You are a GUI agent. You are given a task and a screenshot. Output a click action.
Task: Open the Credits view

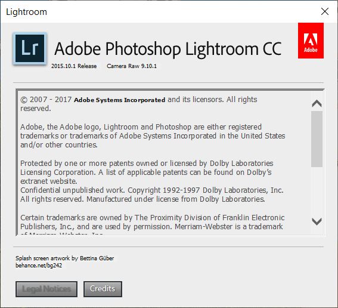(103, 289)
